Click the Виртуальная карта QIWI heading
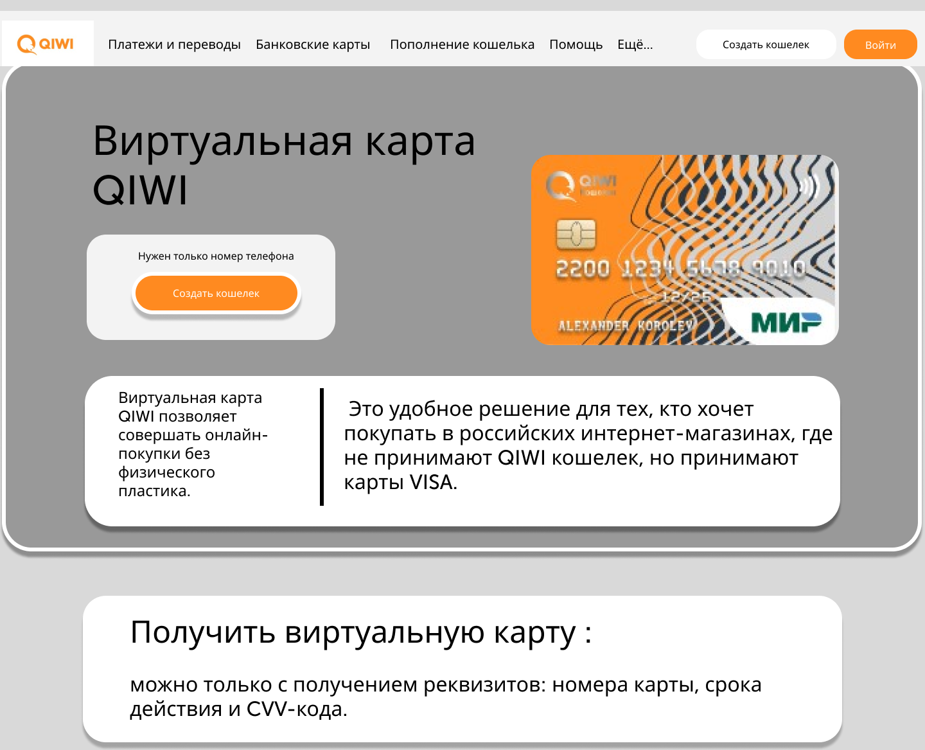Viewport: 925px width, 750px height. coord(284,165)
